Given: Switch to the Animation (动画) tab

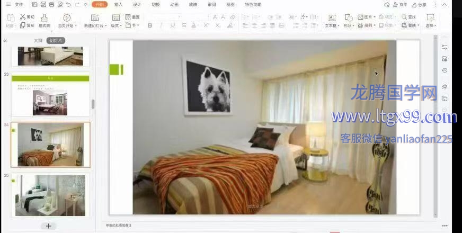Looking at the screenshot, I should pos(174,5).
